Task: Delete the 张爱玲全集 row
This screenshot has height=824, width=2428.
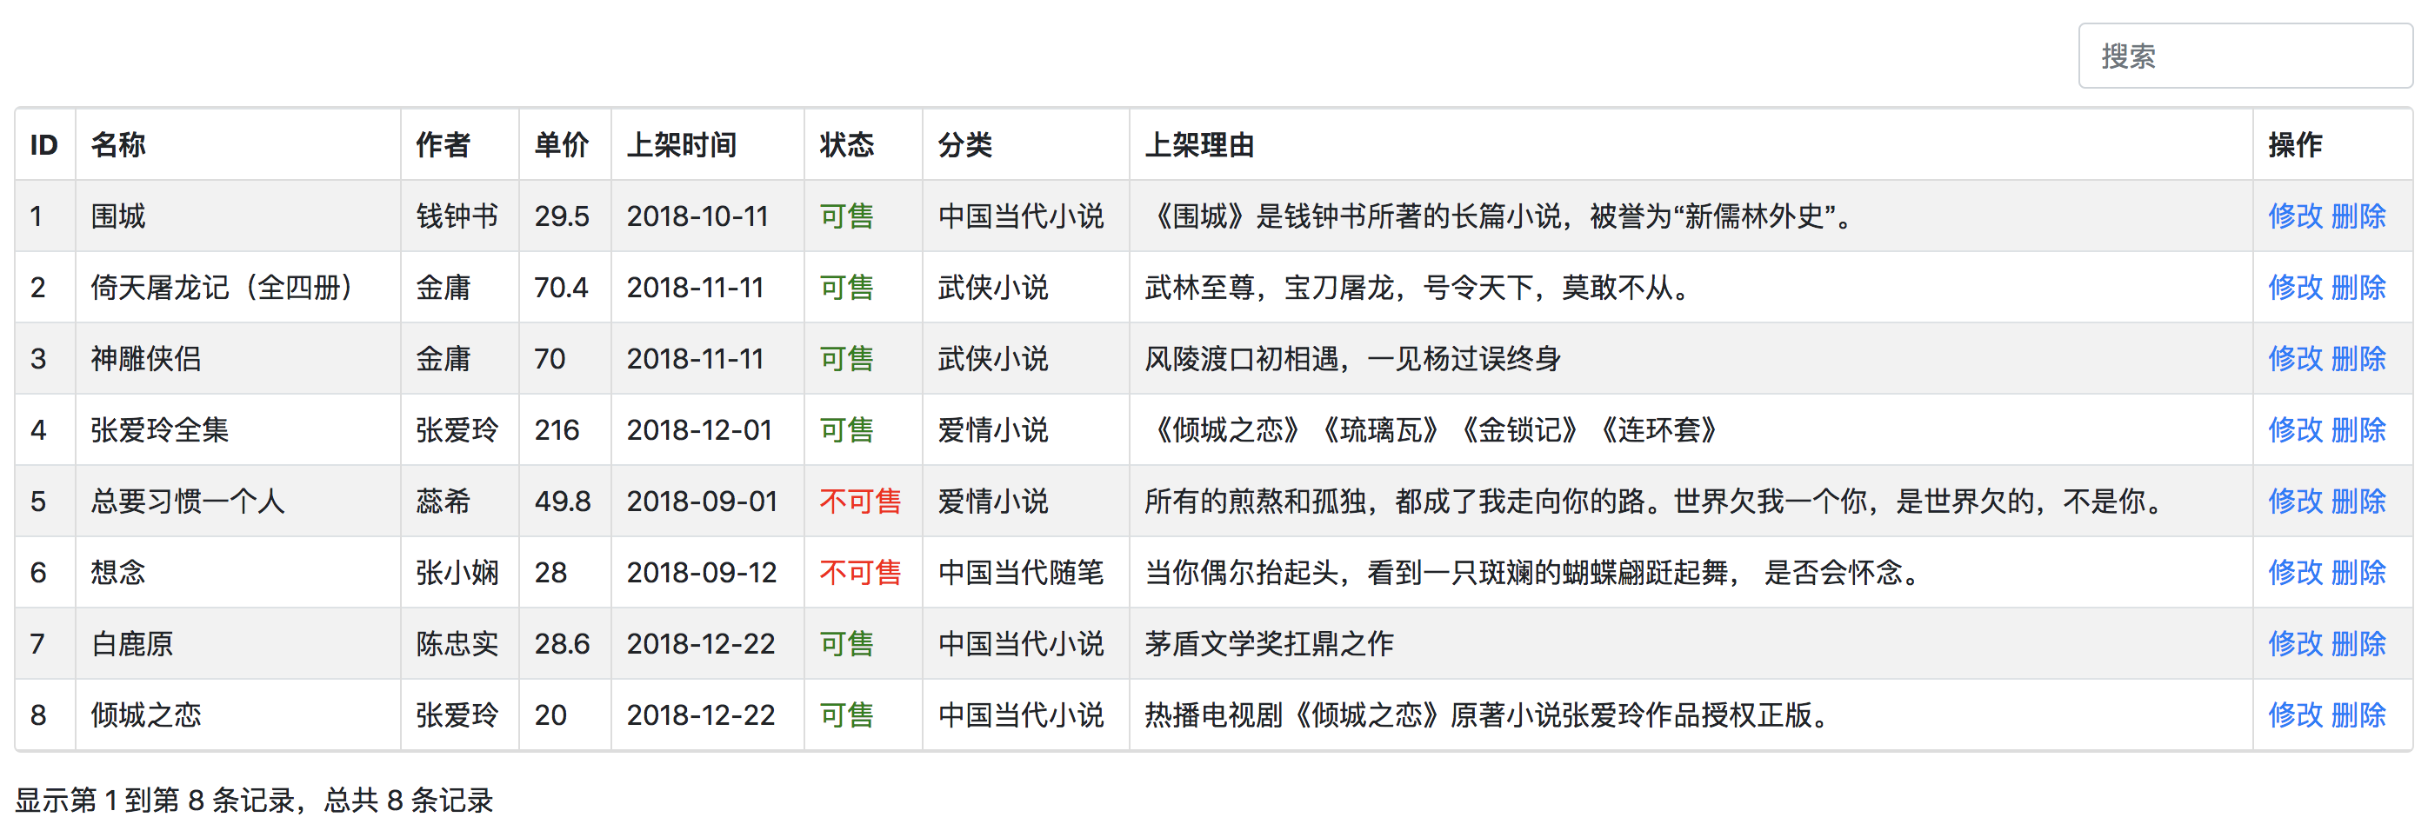Action: tap(2358, 430)
